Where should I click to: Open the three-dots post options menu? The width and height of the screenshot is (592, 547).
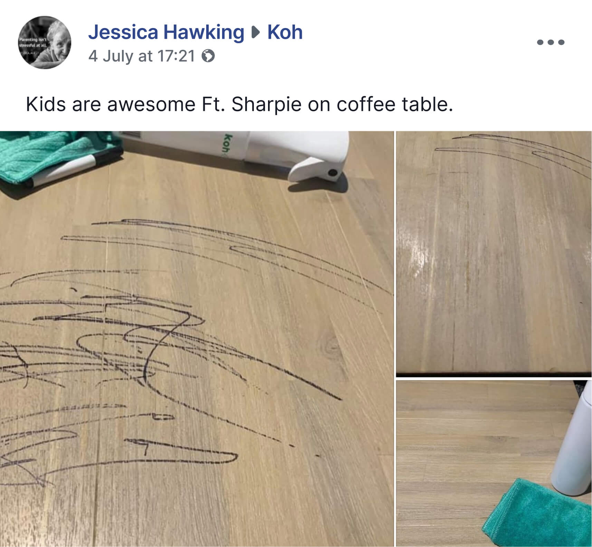tap(551, 42)
